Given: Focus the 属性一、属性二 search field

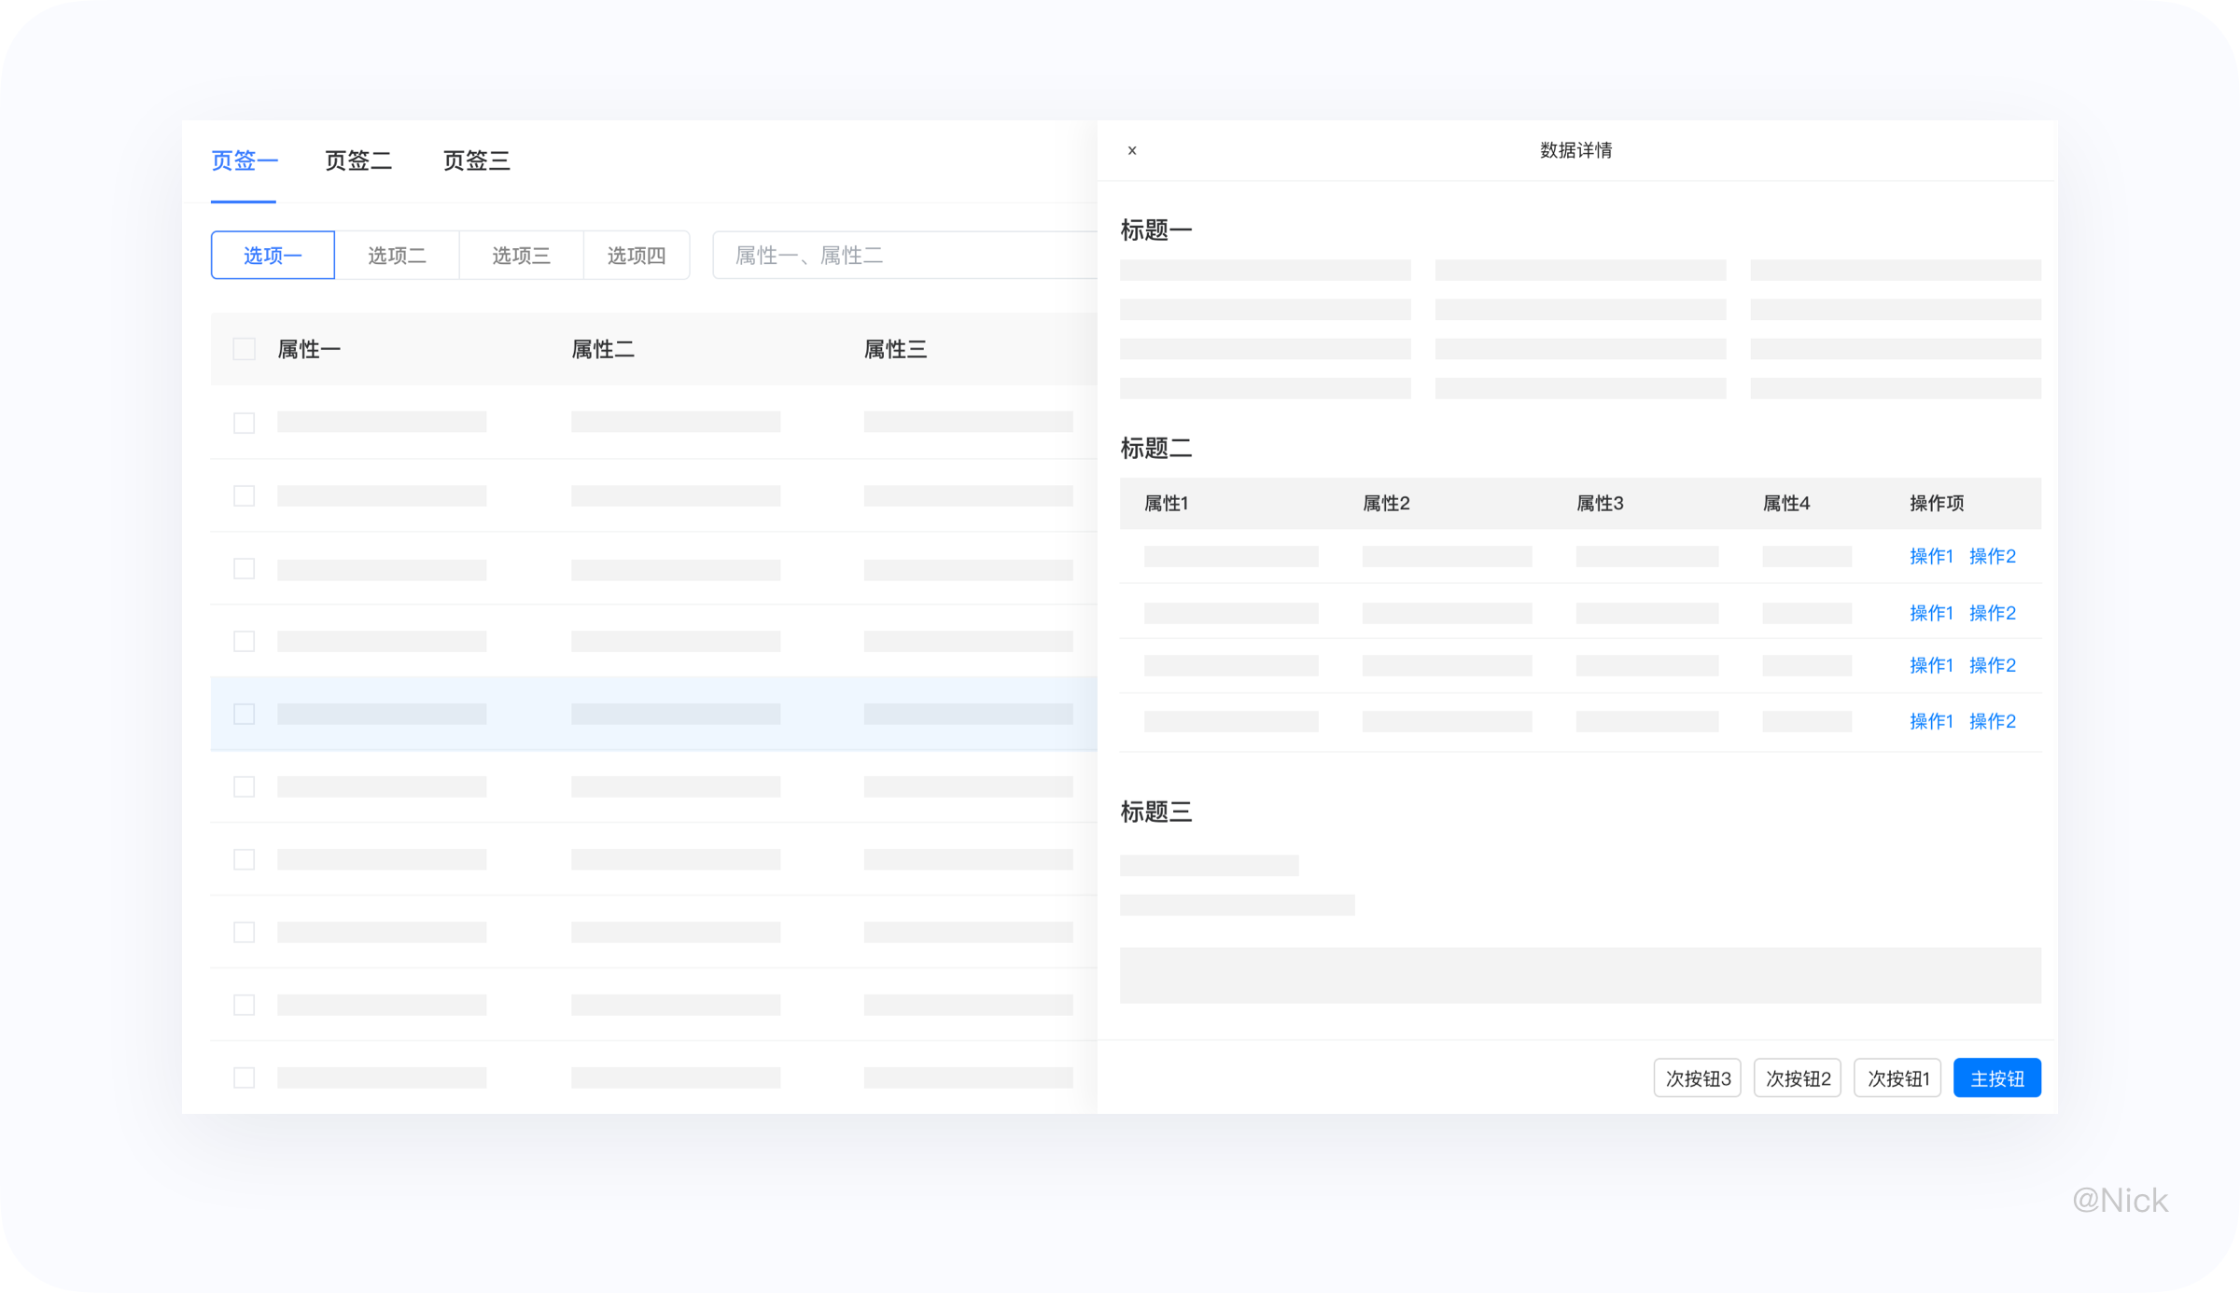Looking at the screenshot, I should [x=905, y=256].
